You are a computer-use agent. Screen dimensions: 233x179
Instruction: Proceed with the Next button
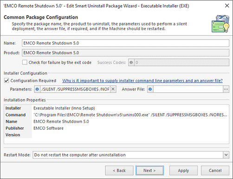[x=149, y=171]
